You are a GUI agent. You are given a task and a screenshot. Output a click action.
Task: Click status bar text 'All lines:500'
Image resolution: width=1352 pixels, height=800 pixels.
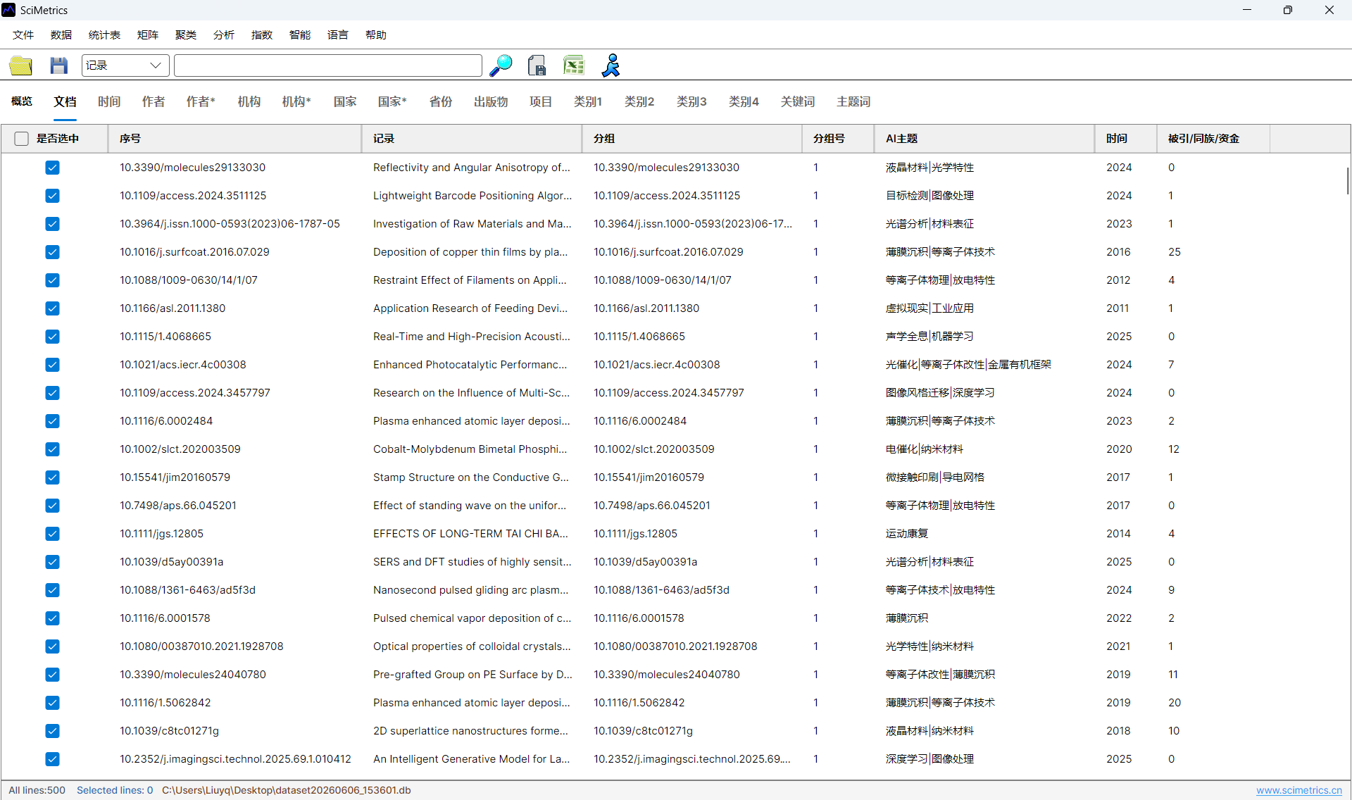coord(37,790)
